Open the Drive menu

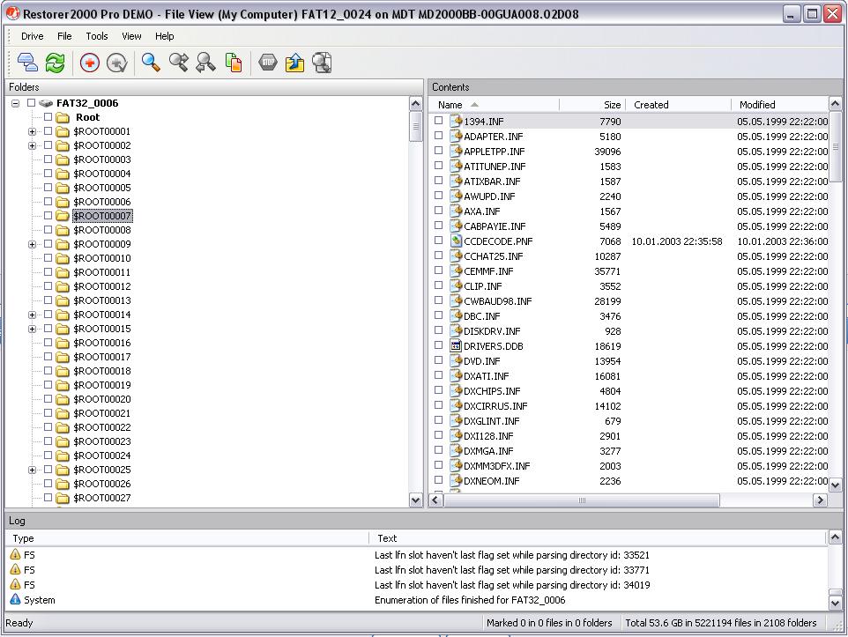[x=33, y=36]
